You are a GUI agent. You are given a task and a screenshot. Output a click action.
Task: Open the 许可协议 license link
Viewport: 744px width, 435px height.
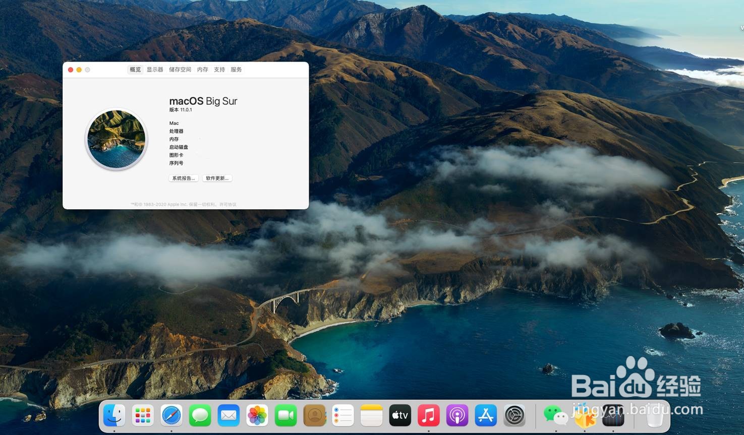click(x=228, y=205)
